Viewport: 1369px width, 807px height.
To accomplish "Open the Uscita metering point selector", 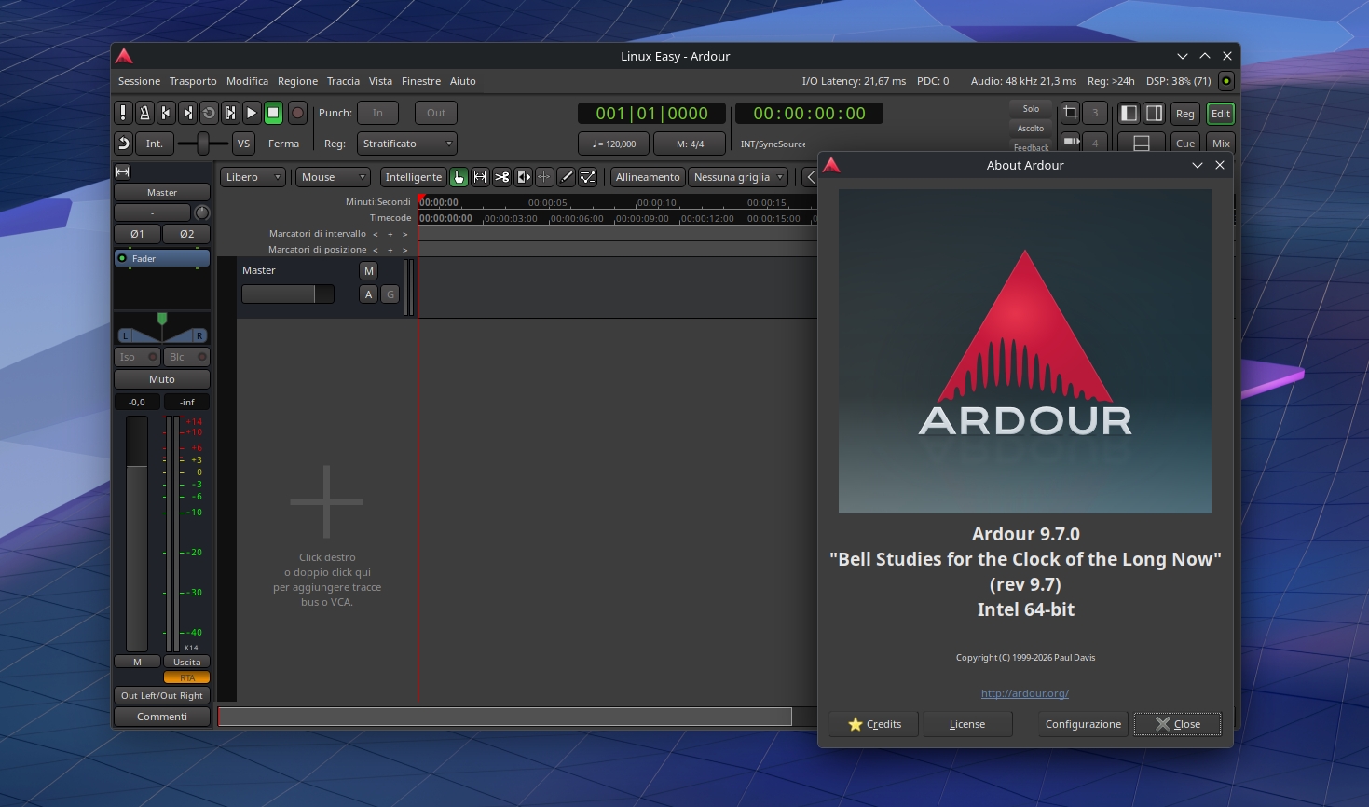I will tap(186, 662).
